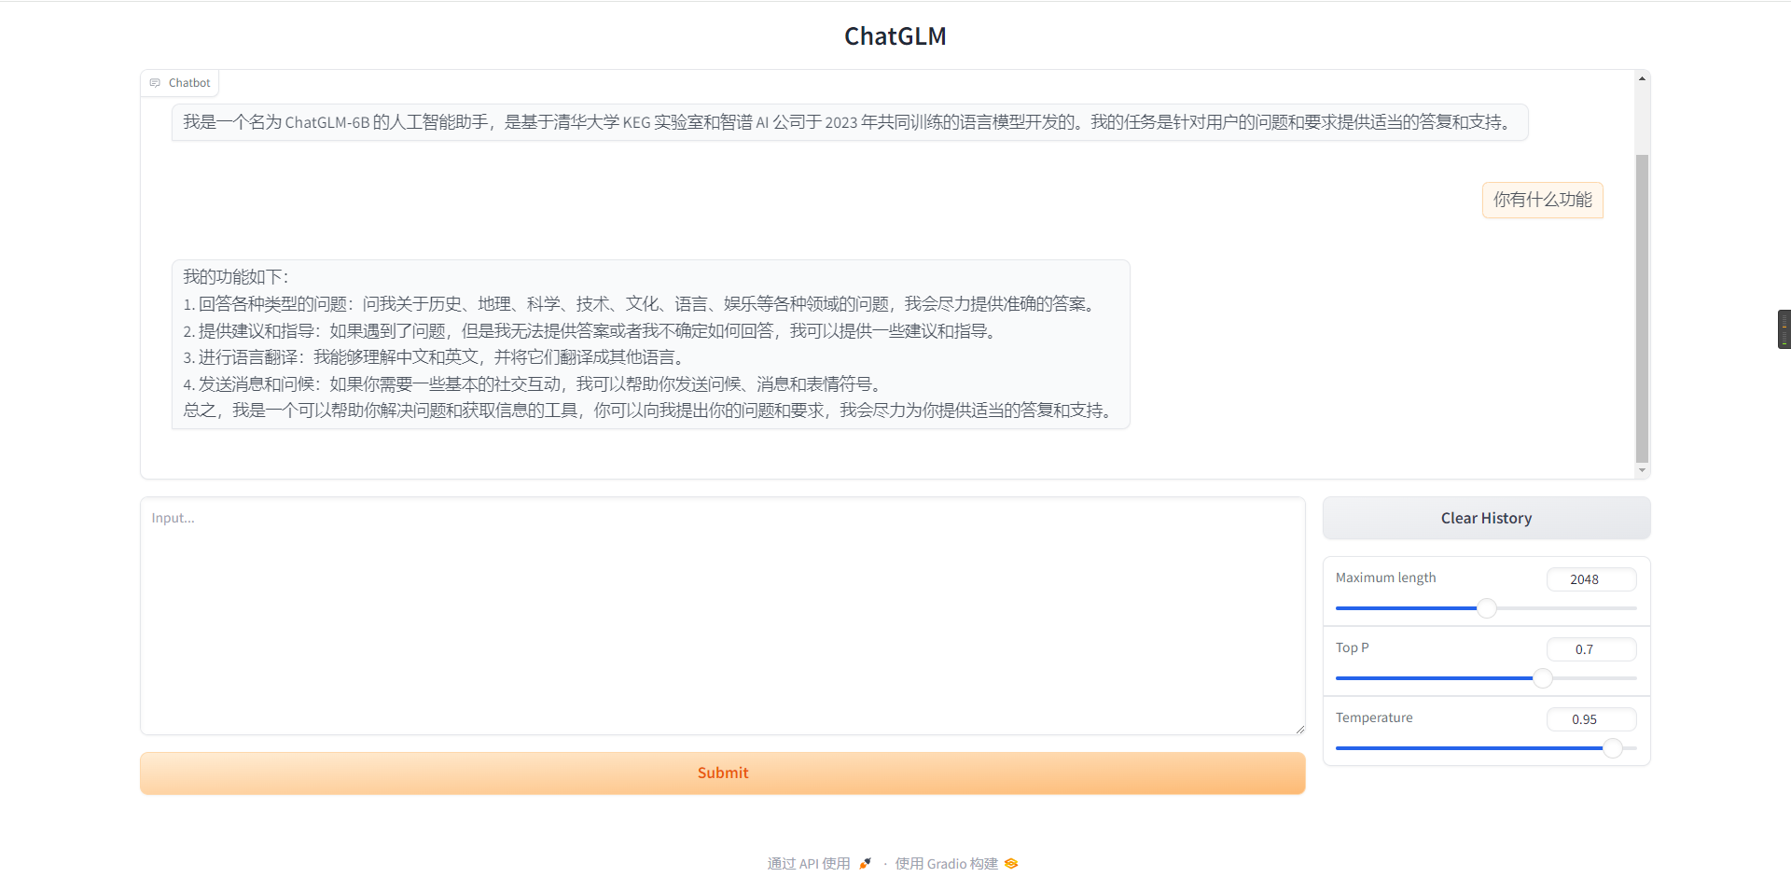Click list item 4 about 发送消息和问候
The image size is (1791, 891).
535,384
